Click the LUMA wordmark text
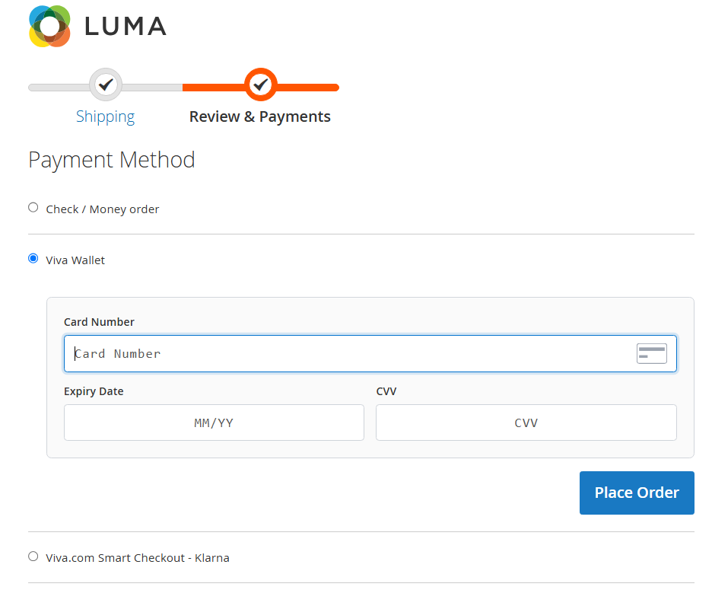 (x=126, y=27)
